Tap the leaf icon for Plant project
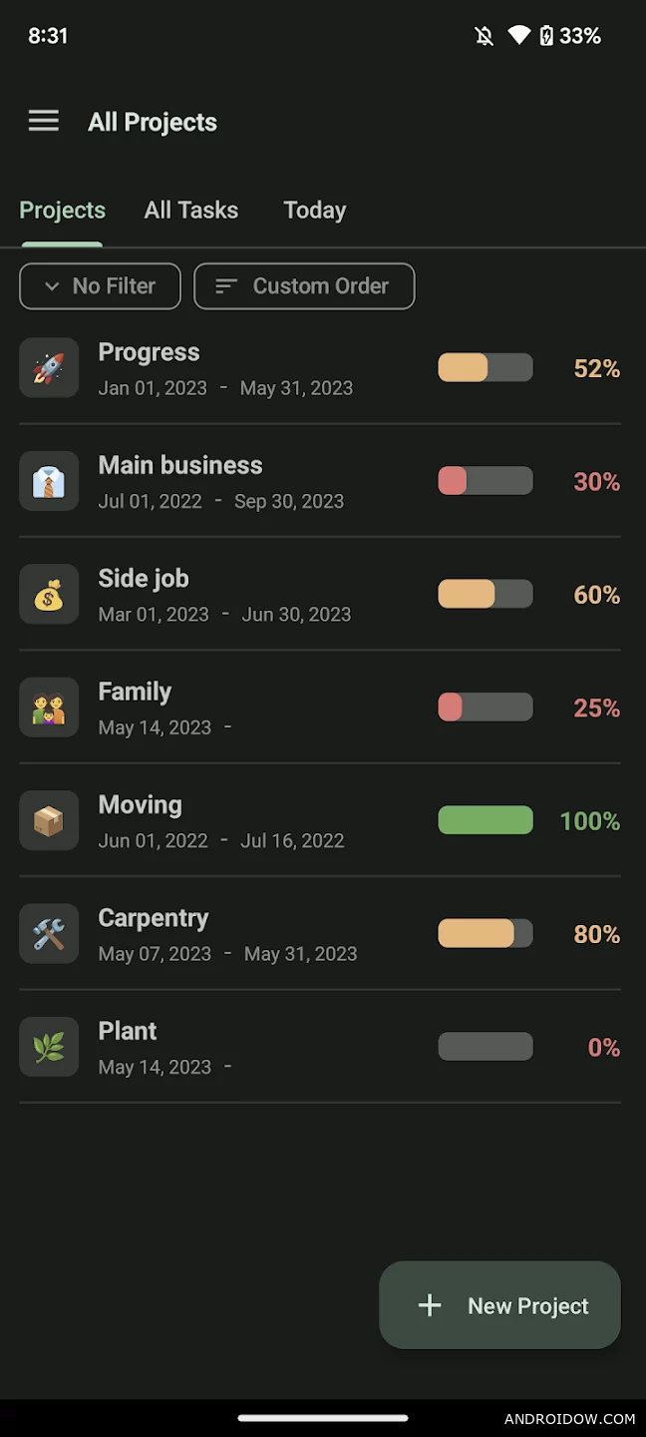The image size is (646, 1437). 49,1047
